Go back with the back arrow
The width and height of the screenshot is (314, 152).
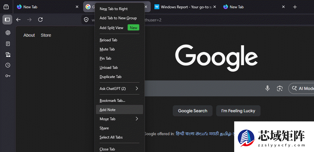click(x=18, y=20)
